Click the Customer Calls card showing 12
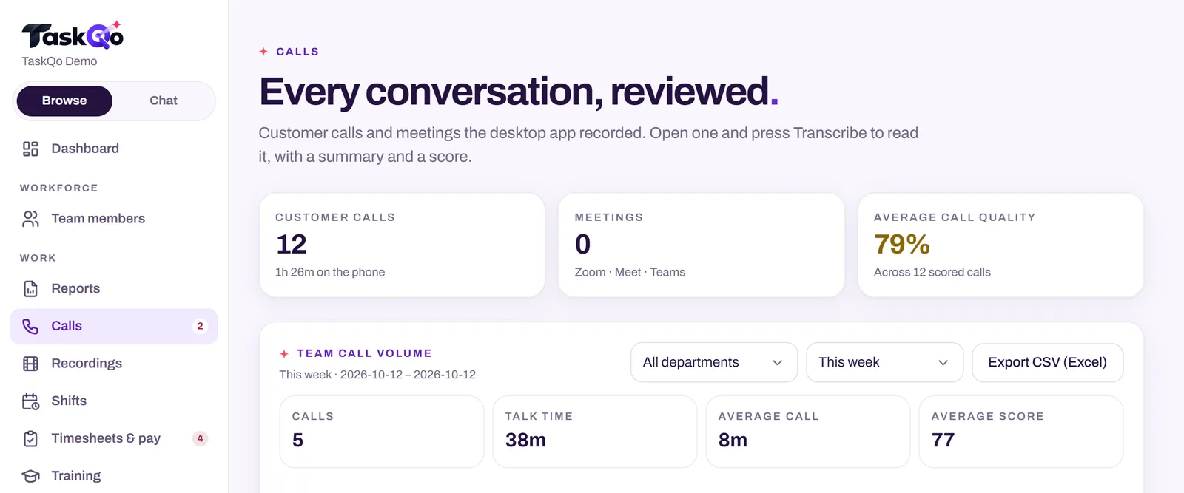This screenshot has width=1184, height=493. point(402,245)
